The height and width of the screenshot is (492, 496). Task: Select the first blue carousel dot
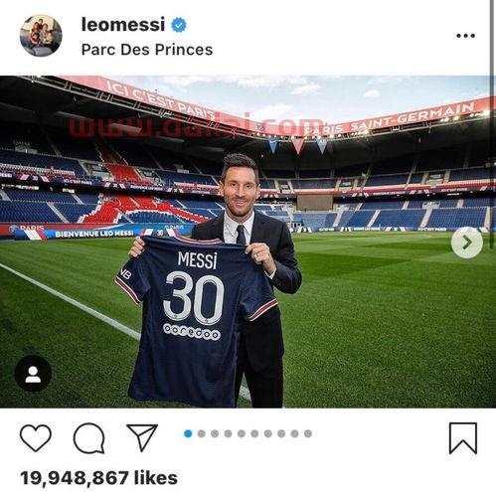tap(188, 433)
